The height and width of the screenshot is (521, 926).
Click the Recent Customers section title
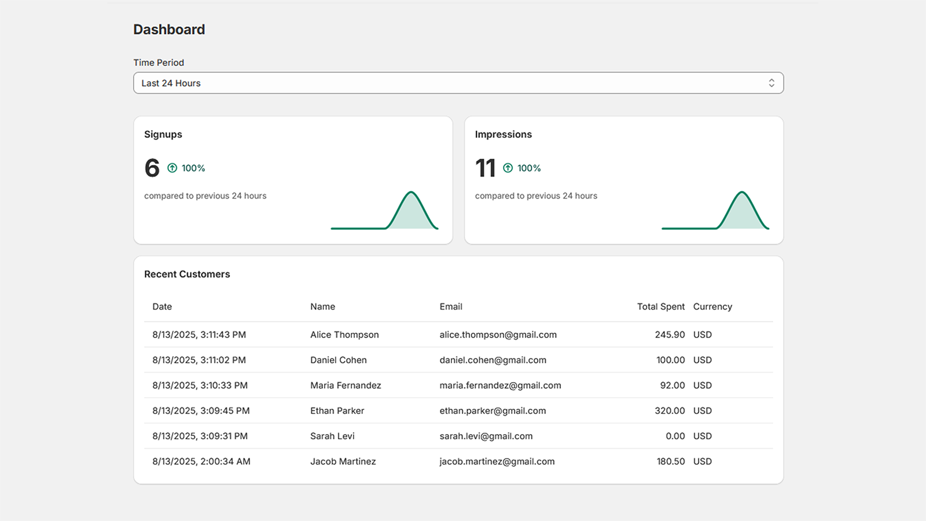[x=187, y=274]
